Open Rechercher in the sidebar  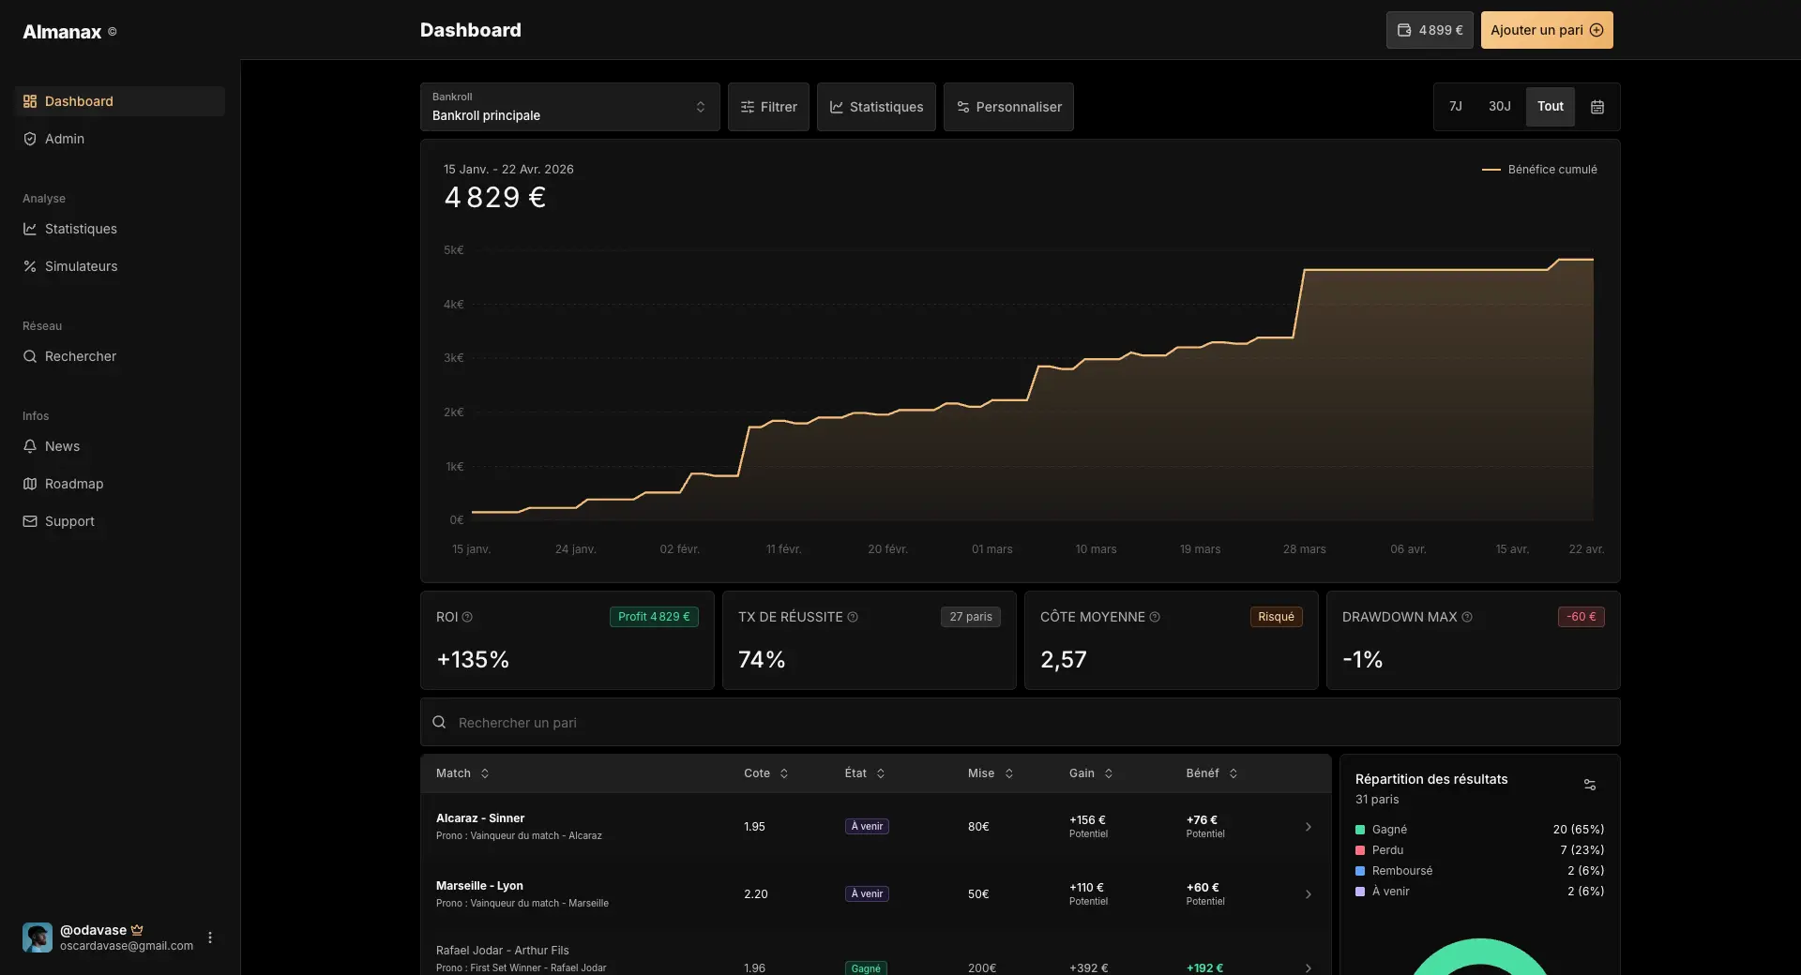pyautogui.click(x=119, y=356)
